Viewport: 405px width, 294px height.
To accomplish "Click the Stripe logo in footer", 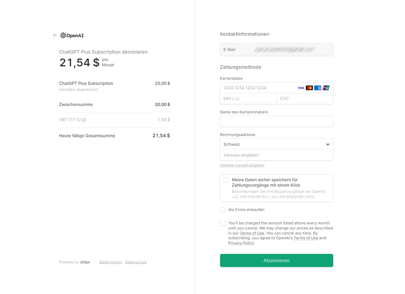I will coord(85,262).
